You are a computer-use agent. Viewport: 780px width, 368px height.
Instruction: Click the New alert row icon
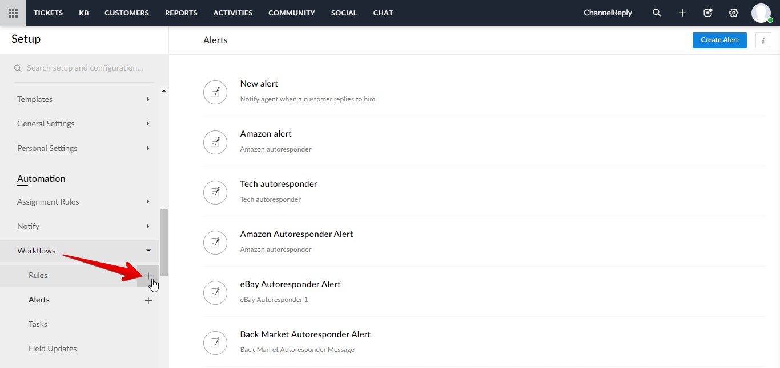click(215, 92)
